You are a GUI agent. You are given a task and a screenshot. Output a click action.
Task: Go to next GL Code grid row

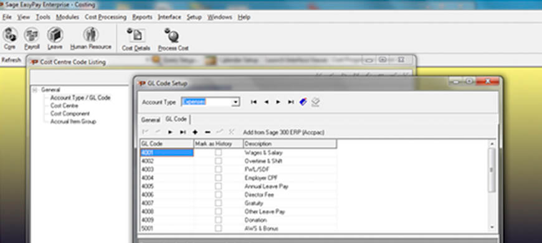(x=171, y=132)
